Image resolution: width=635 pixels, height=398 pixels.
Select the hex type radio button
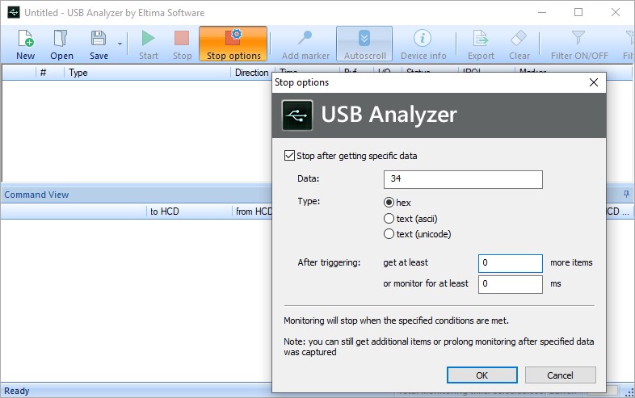coord(389,202)
